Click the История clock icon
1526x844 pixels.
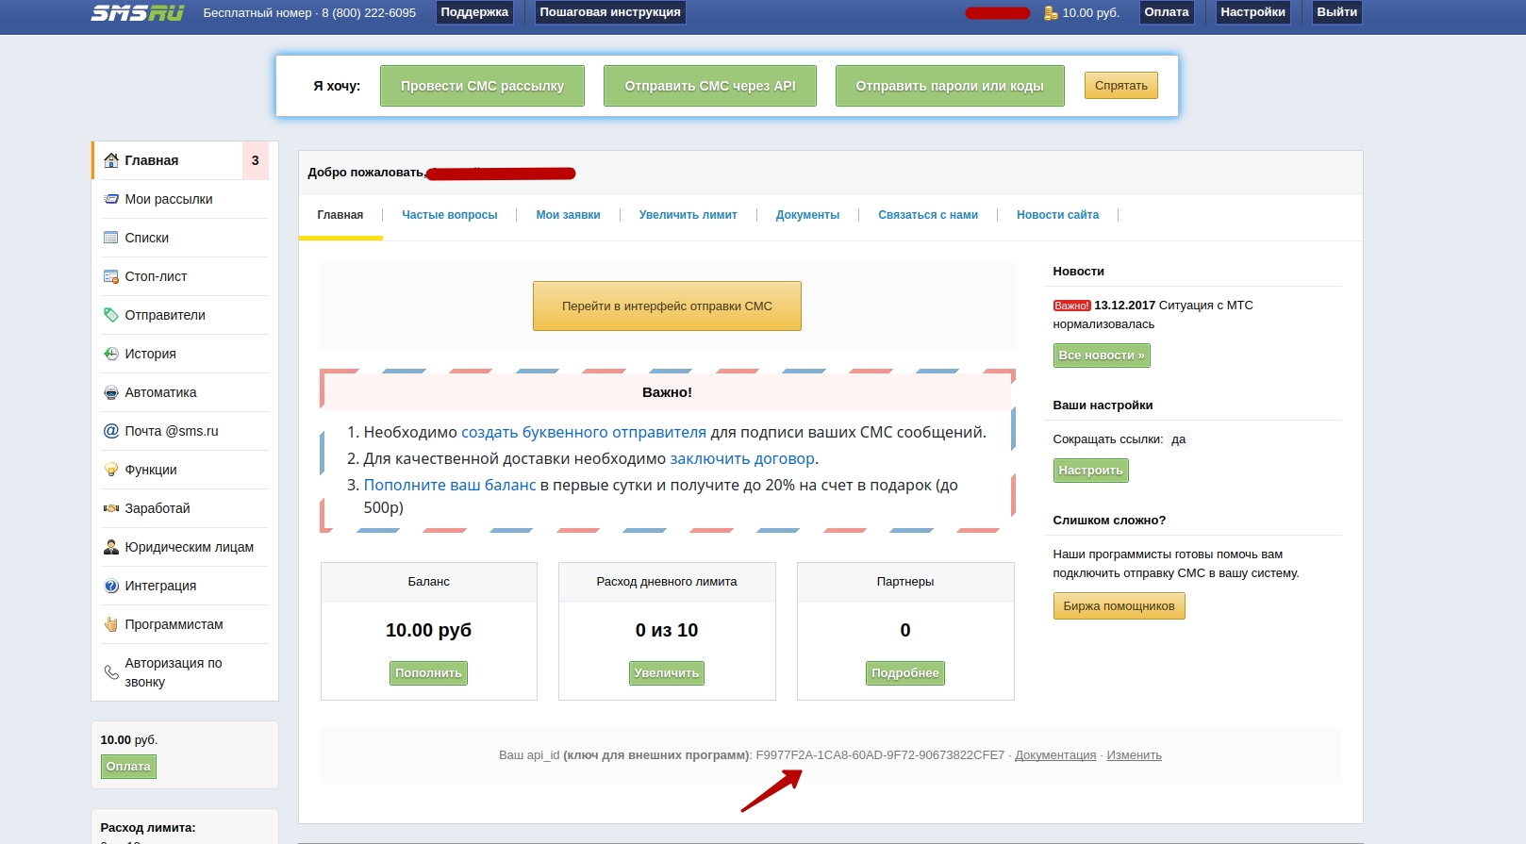[x=111, y=354]
